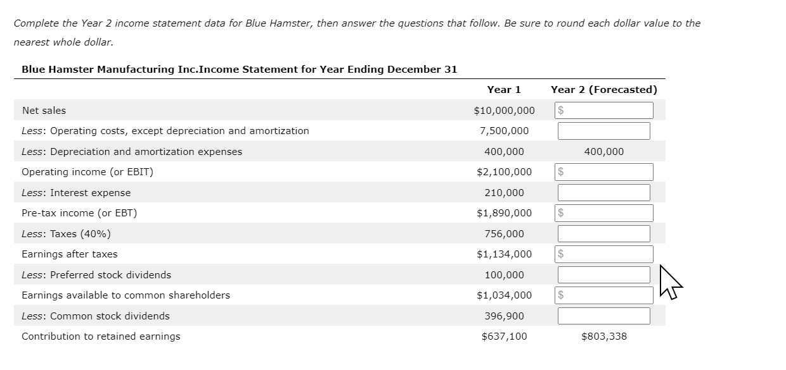
Task: Click the $10,000,000 Net sales value
Action: tap(503, 110)
